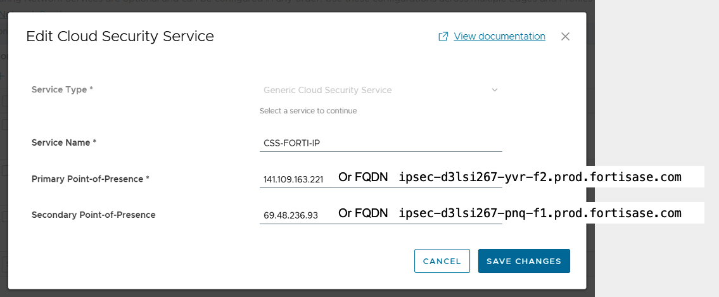
Task: Close the Edit Cloud Security Service dialog
Action: pyautogui.click(x=565, y=37)
